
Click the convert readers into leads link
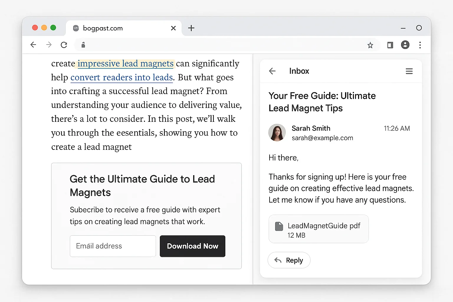[122, 77]
